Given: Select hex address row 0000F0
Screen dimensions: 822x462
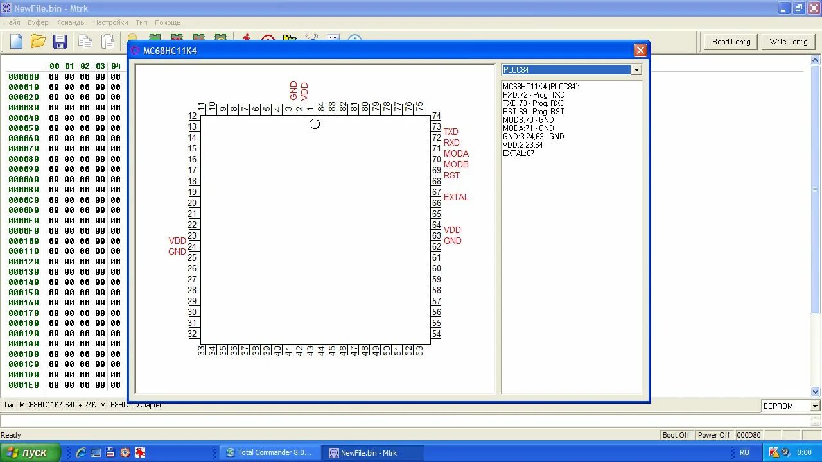Looking at the screenshot, I should point(24,230).
